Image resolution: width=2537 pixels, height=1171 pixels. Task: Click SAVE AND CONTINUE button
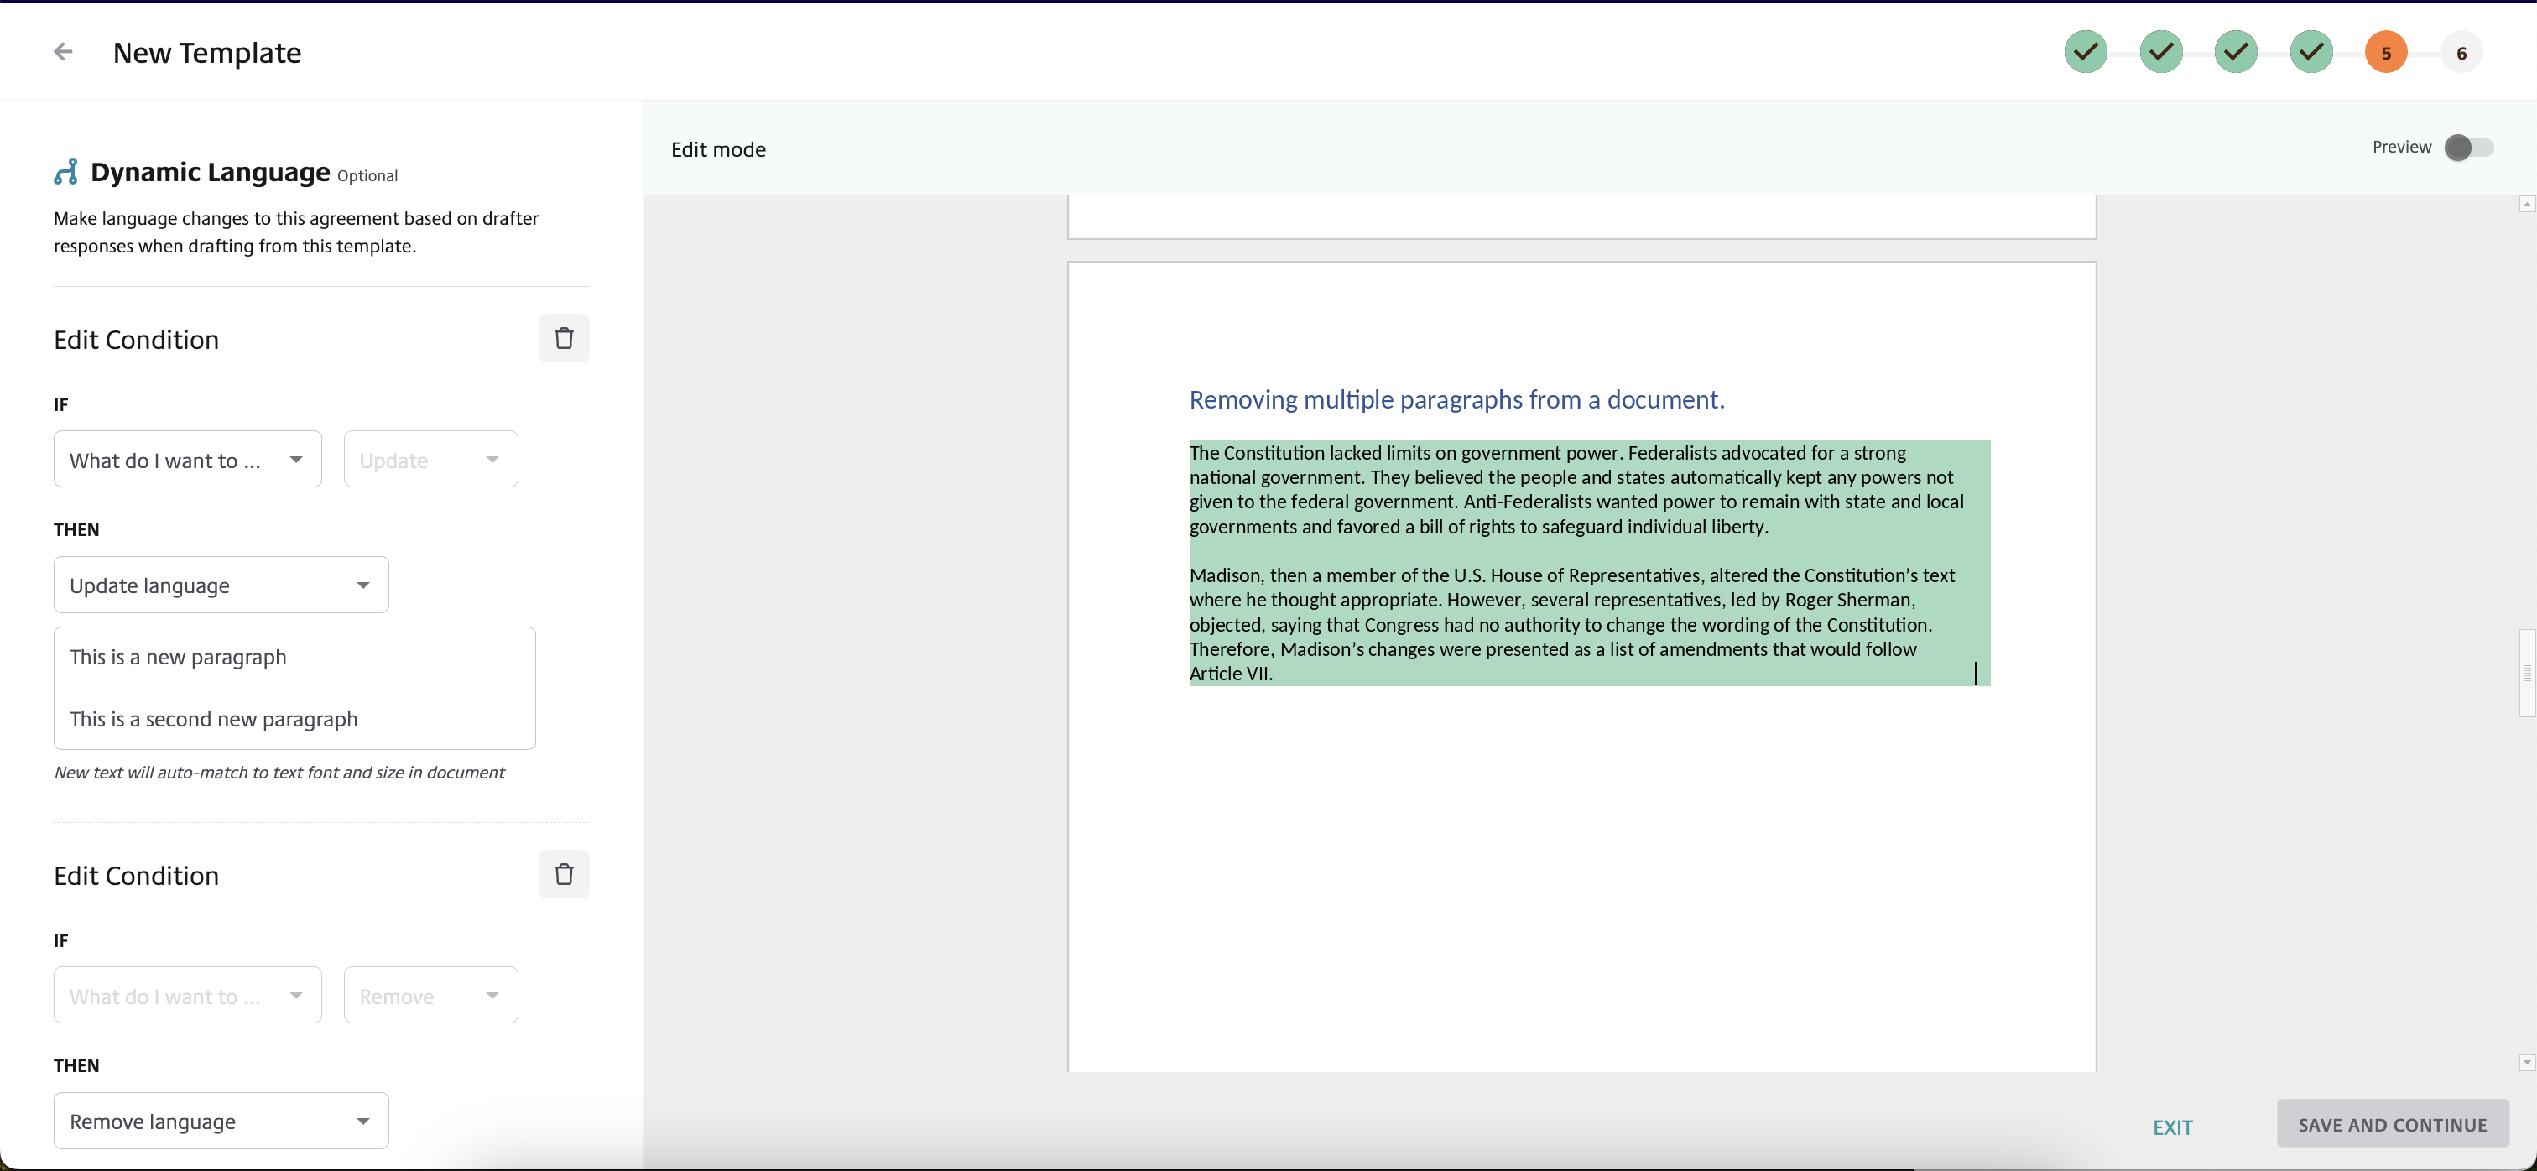[2392, 1124]
